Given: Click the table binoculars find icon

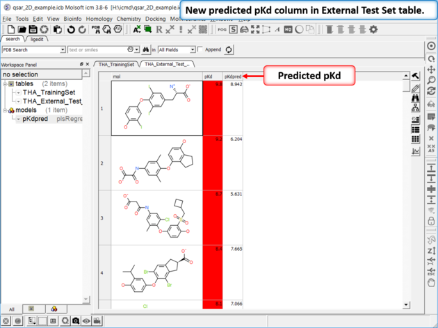Looking at the screenshot, I should coord(416,99).
